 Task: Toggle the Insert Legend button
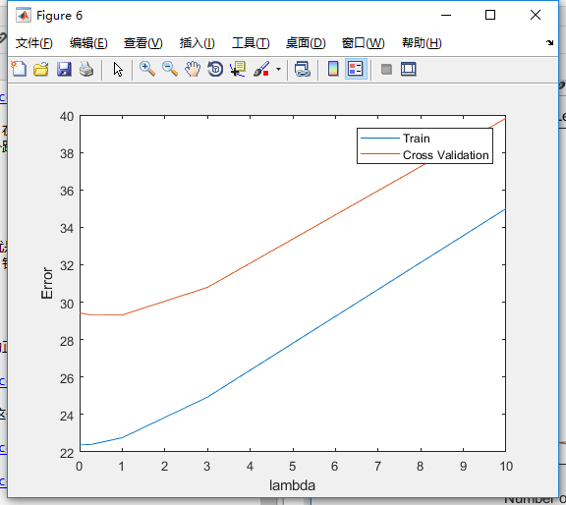pos(356,69)
